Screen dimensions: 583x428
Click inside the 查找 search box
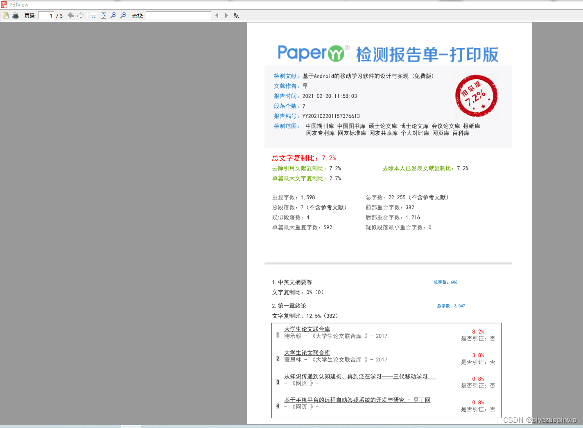coord(178,15)
